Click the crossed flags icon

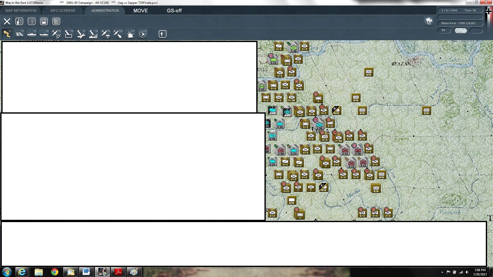[x=429, y=21]
